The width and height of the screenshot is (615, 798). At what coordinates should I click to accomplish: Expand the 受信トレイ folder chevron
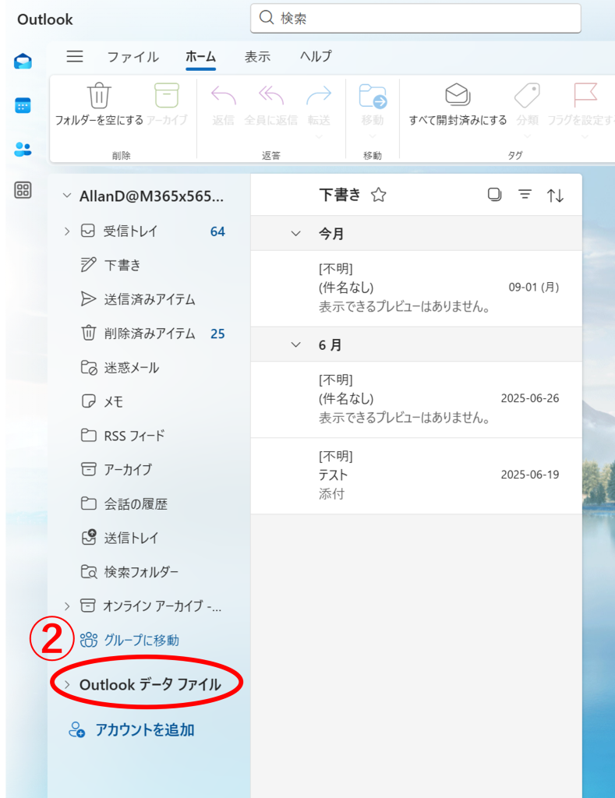[67, 231]
